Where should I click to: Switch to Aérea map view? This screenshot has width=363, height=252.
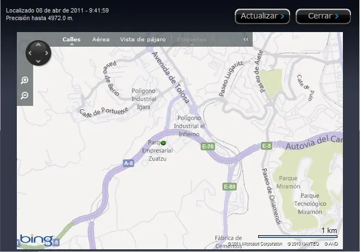101,39
